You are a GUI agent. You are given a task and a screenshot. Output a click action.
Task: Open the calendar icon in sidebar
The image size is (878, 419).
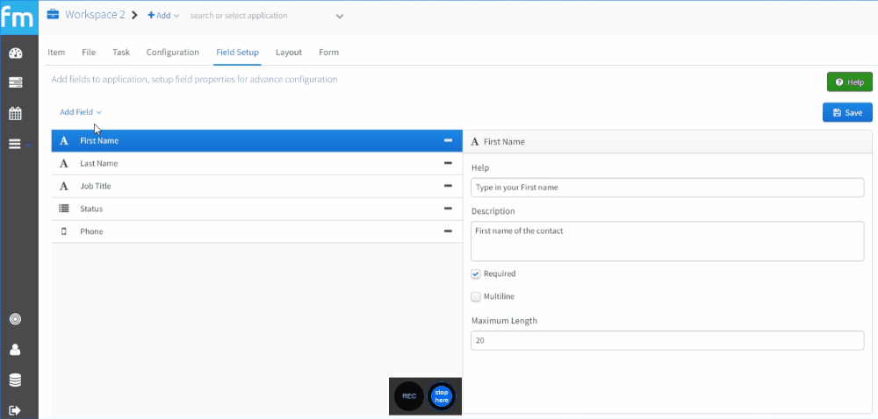point(16,113)
